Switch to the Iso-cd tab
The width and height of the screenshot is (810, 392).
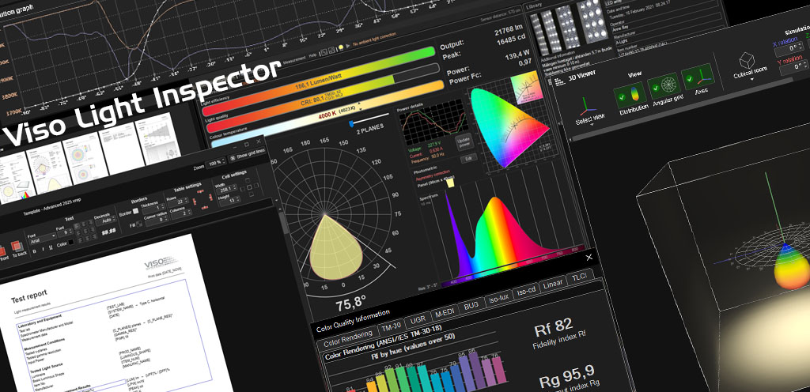tap(526, 292)
